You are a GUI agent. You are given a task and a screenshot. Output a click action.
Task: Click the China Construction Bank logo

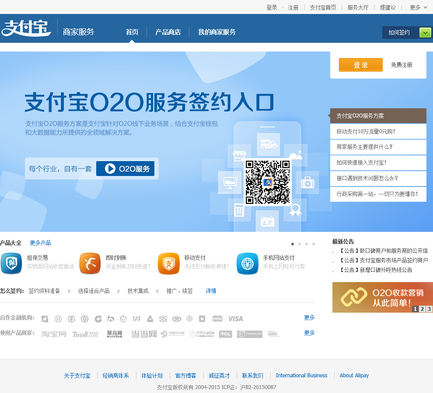pyautogui.click(x=98, y=319)
